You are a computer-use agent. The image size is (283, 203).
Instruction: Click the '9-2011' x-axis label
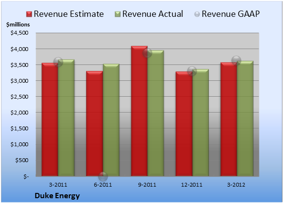pos(147,185)
